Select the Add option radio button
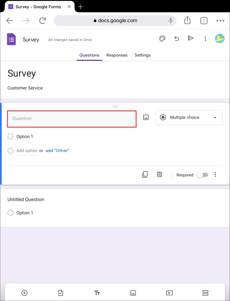The height and width of the screenshot is (301, 230). pyautogui.click(x=10, y=150)
